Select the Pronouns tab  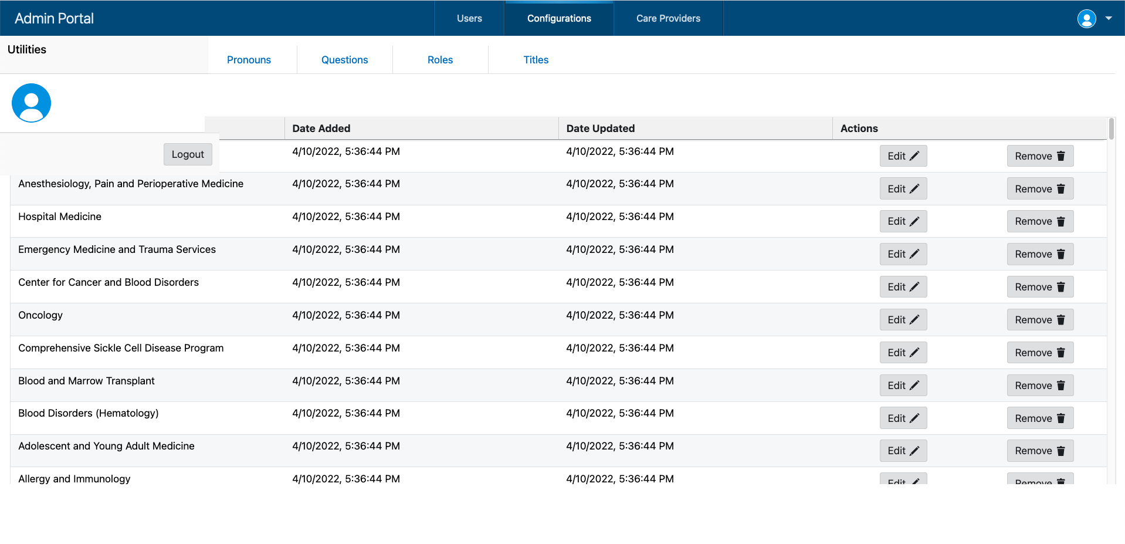(x=249, y=59)
